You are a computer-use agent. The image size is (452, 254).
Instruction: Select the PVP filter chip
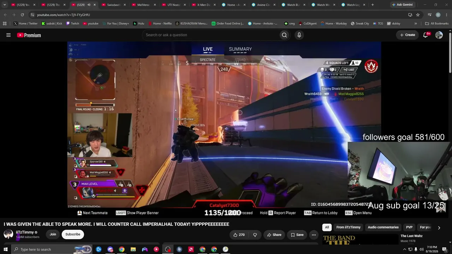pos(409,228)
